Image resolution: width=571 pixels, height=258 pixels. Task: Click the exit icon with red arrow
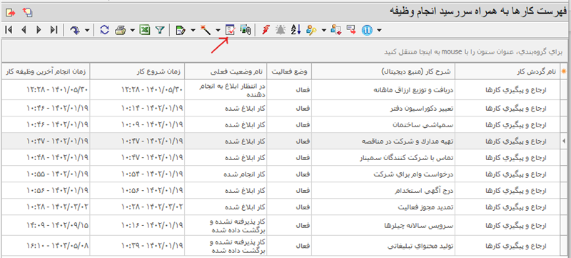pos(11,12)
